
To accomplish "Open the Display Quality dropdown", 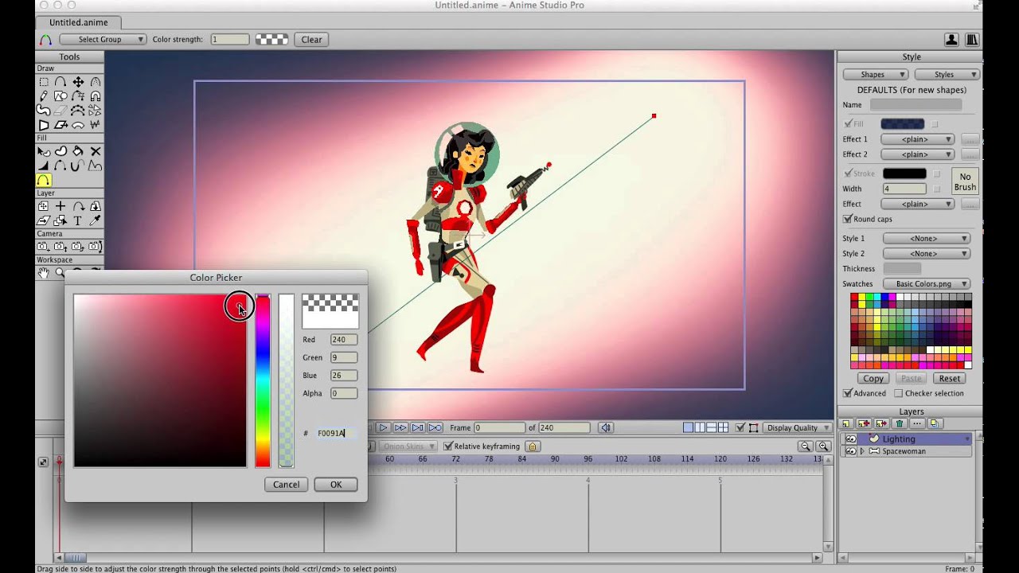I will coord(797,427).
